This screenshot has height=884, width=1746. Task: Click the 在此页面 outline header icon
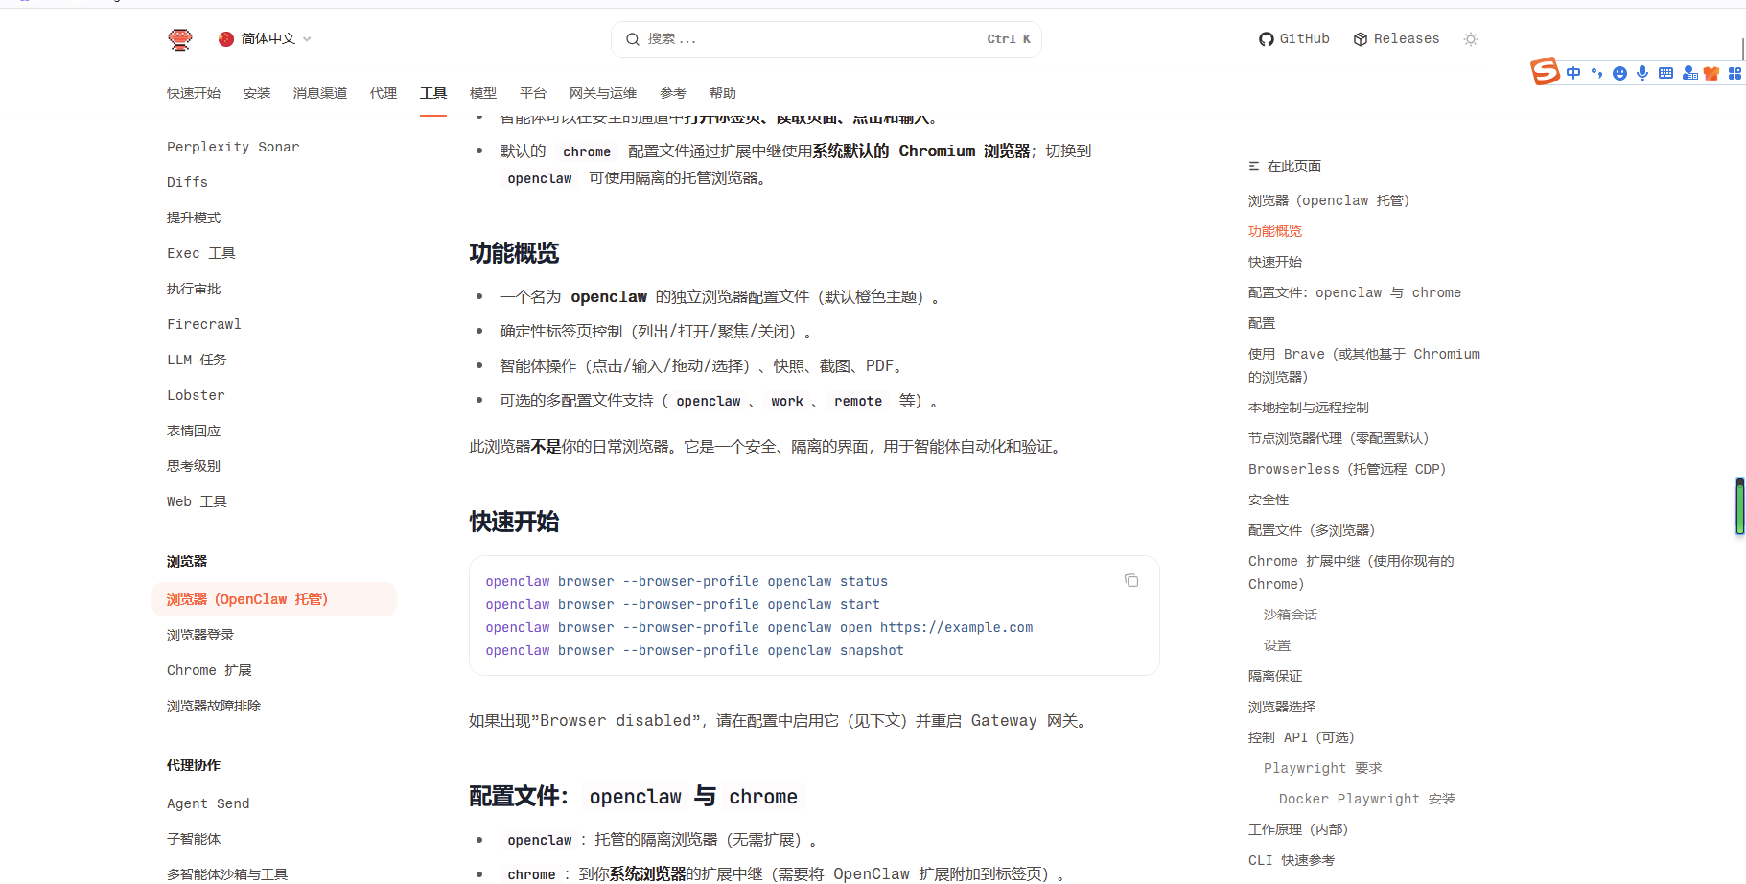(1254, 166)
